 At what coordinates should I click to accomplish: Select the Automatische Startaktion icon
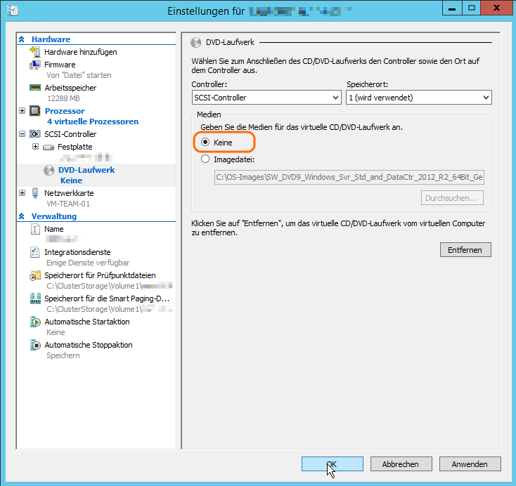(x=35, y=322)
